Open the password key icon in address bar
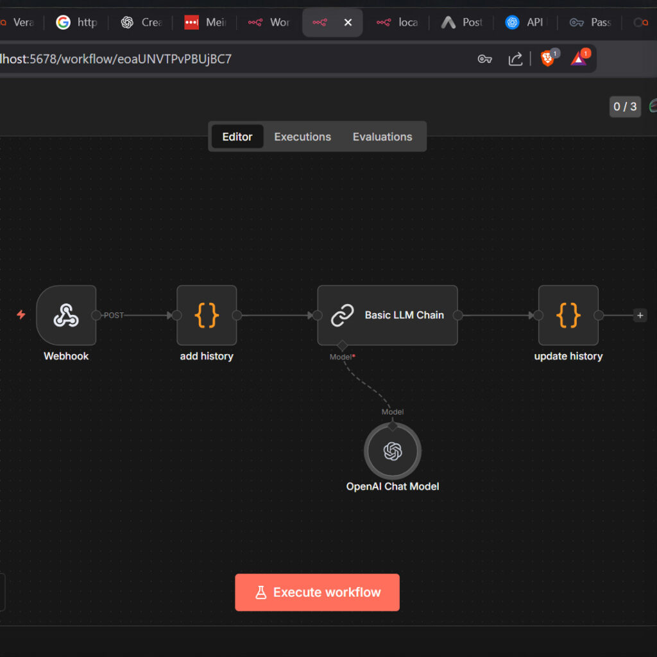Viewport: 657px width, 657px height. point(484,59)
